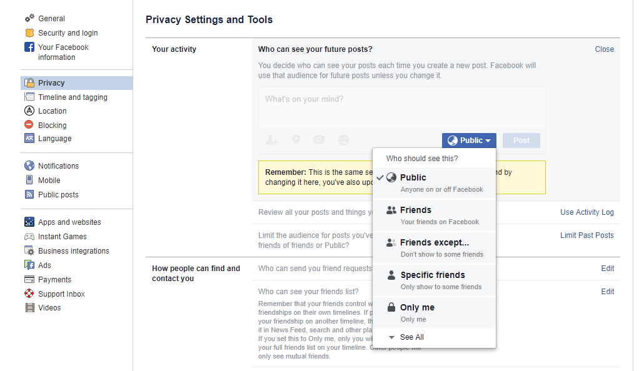Click the red Blocking icon
This screenshot has height=371, width=639.
coord(29,125)
